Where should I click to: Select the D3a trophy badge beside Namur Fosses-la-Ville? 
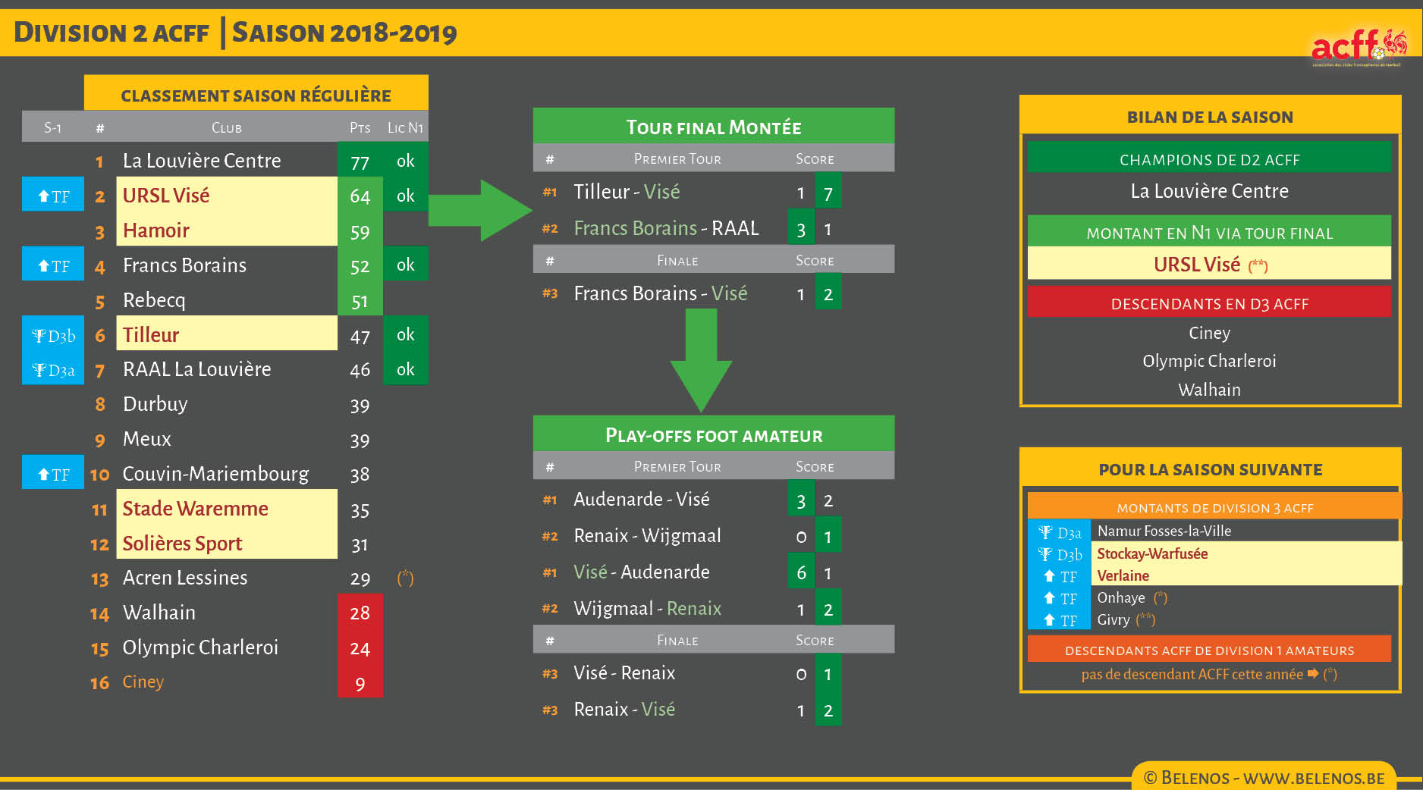click(x=1060, y=532)
